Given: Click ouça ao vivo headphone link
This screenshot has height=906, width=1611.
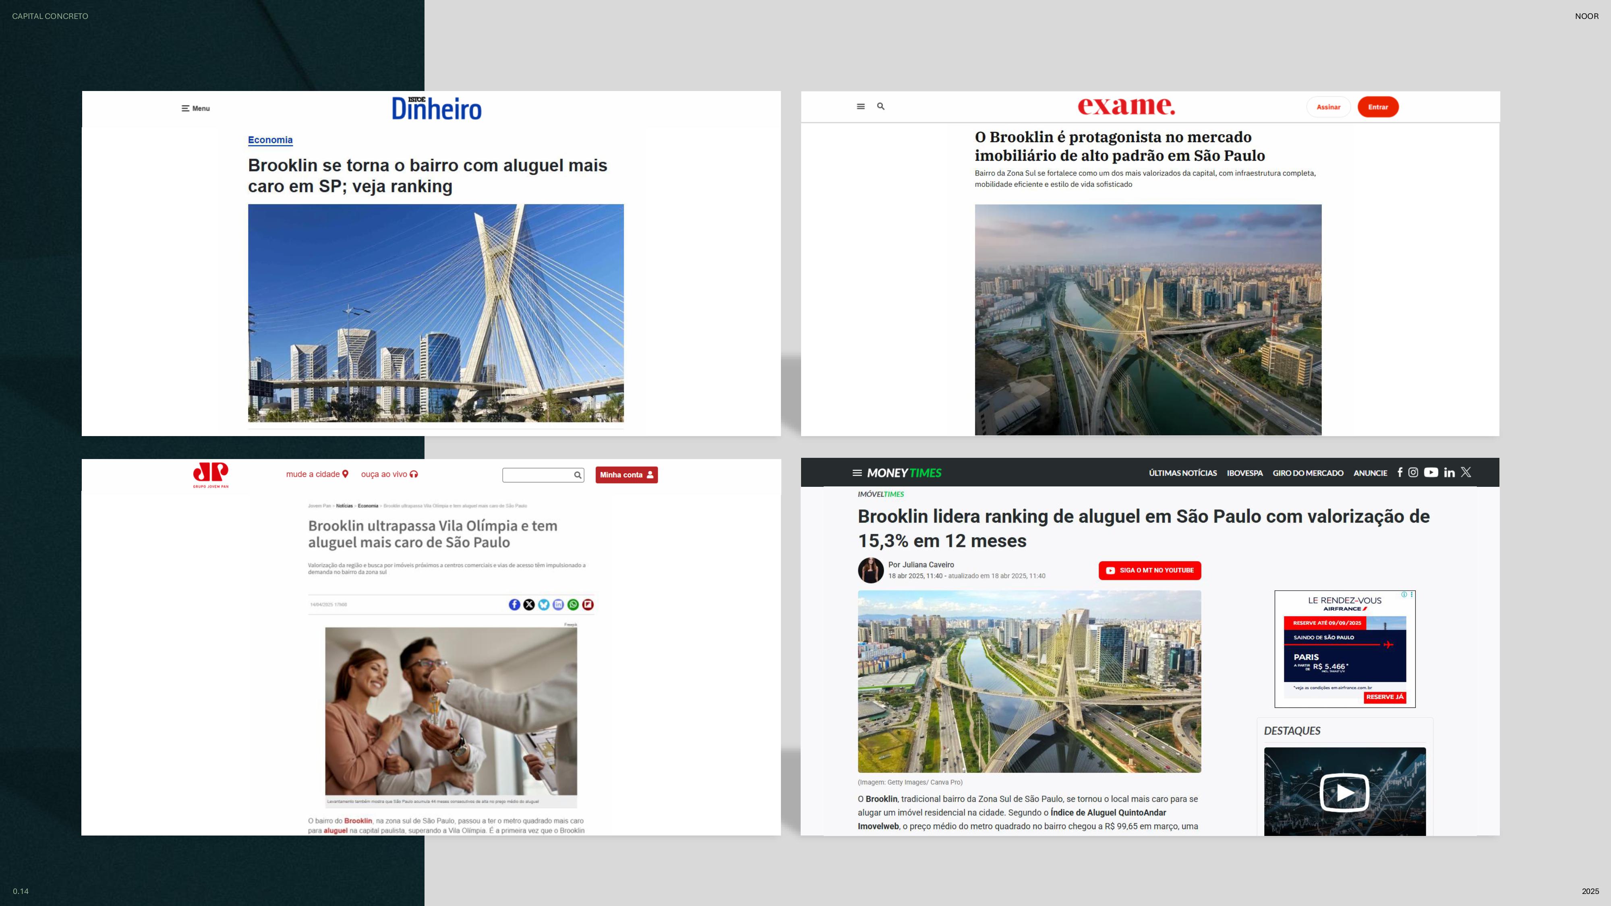Looking at the screenshot, I should 389,474.
